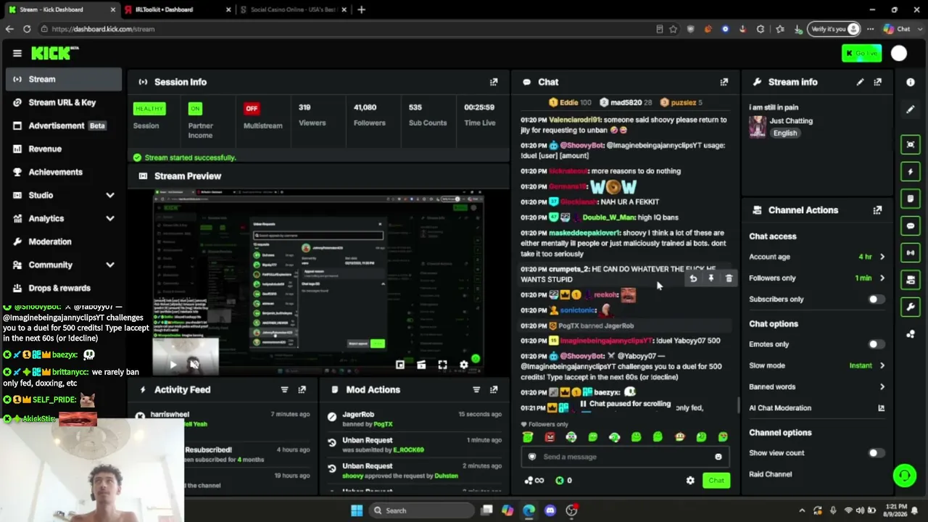Go to Stream URL & Key
Screen dimensions: 928x522
pos(64,102)
